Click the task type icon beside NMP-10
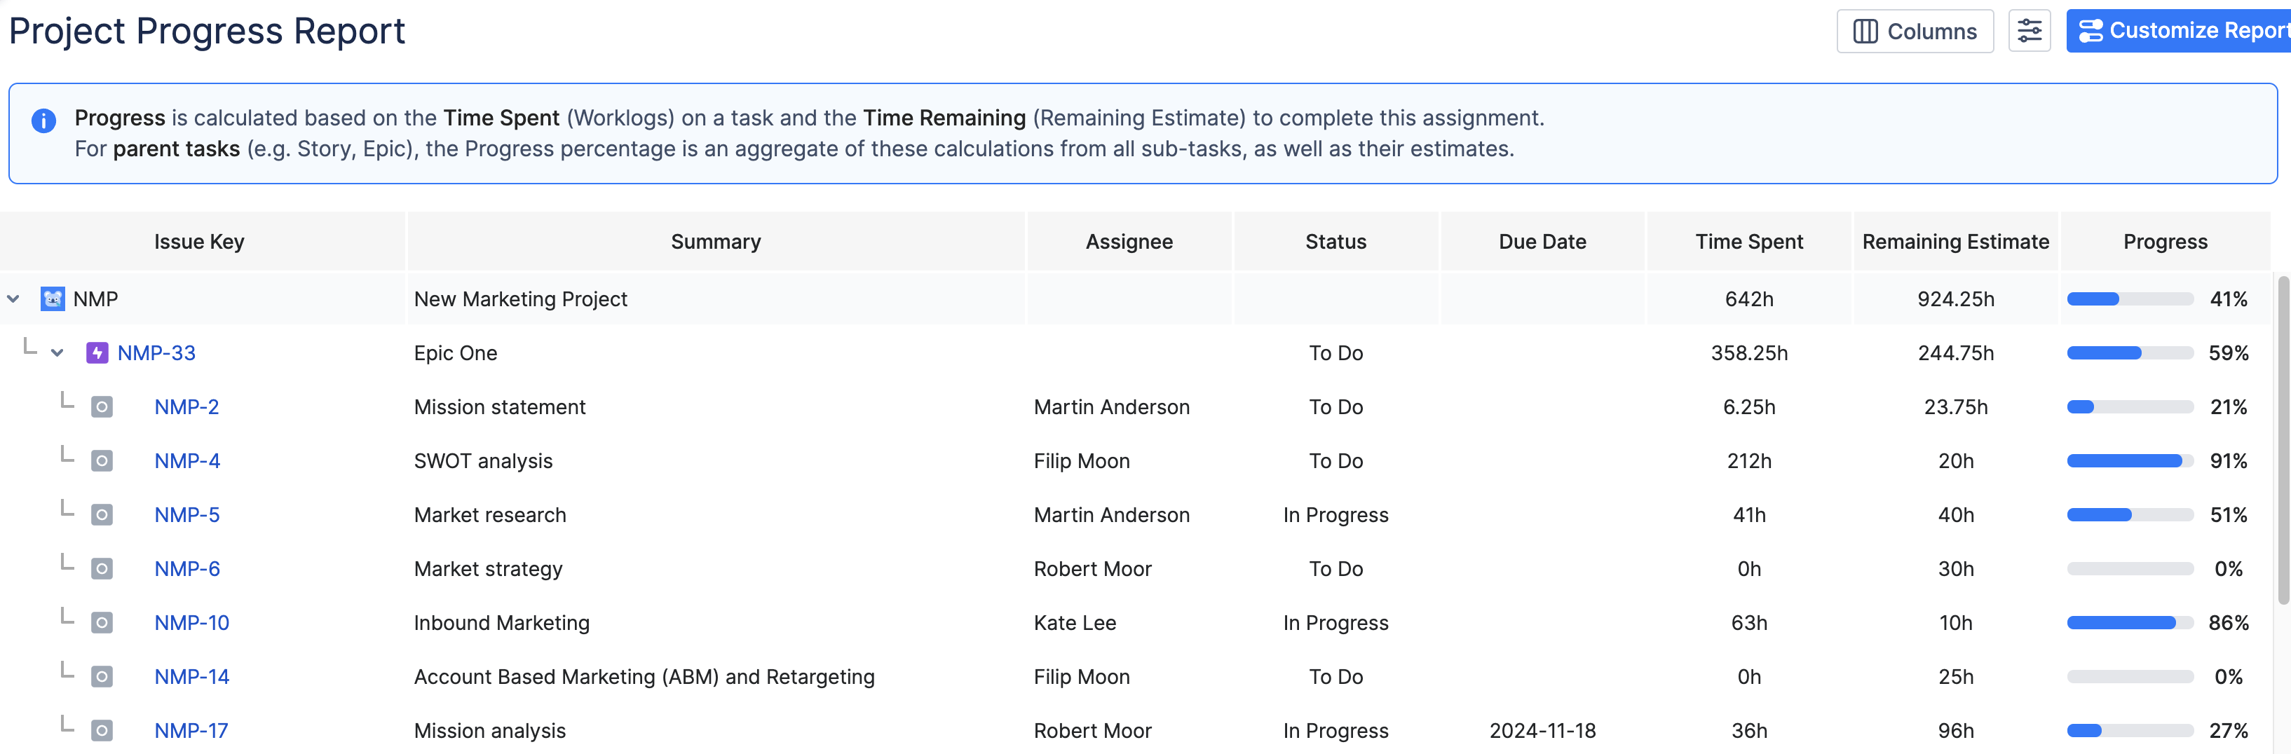The image size is (2291, 754). [103, 622]
